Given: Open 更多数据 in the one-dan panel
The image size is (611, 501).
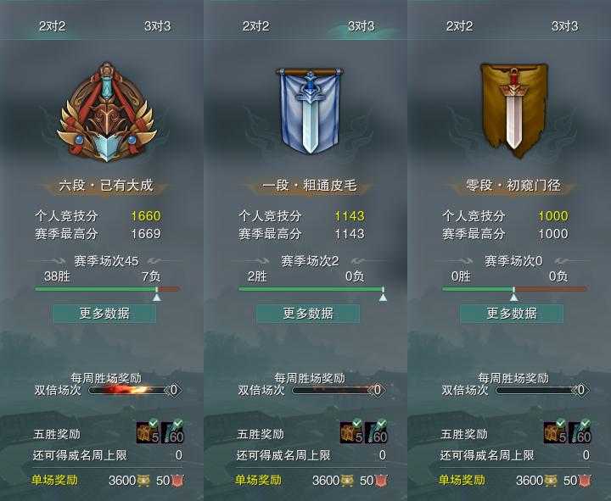Looking at the screenshot, I should point(308,314).
